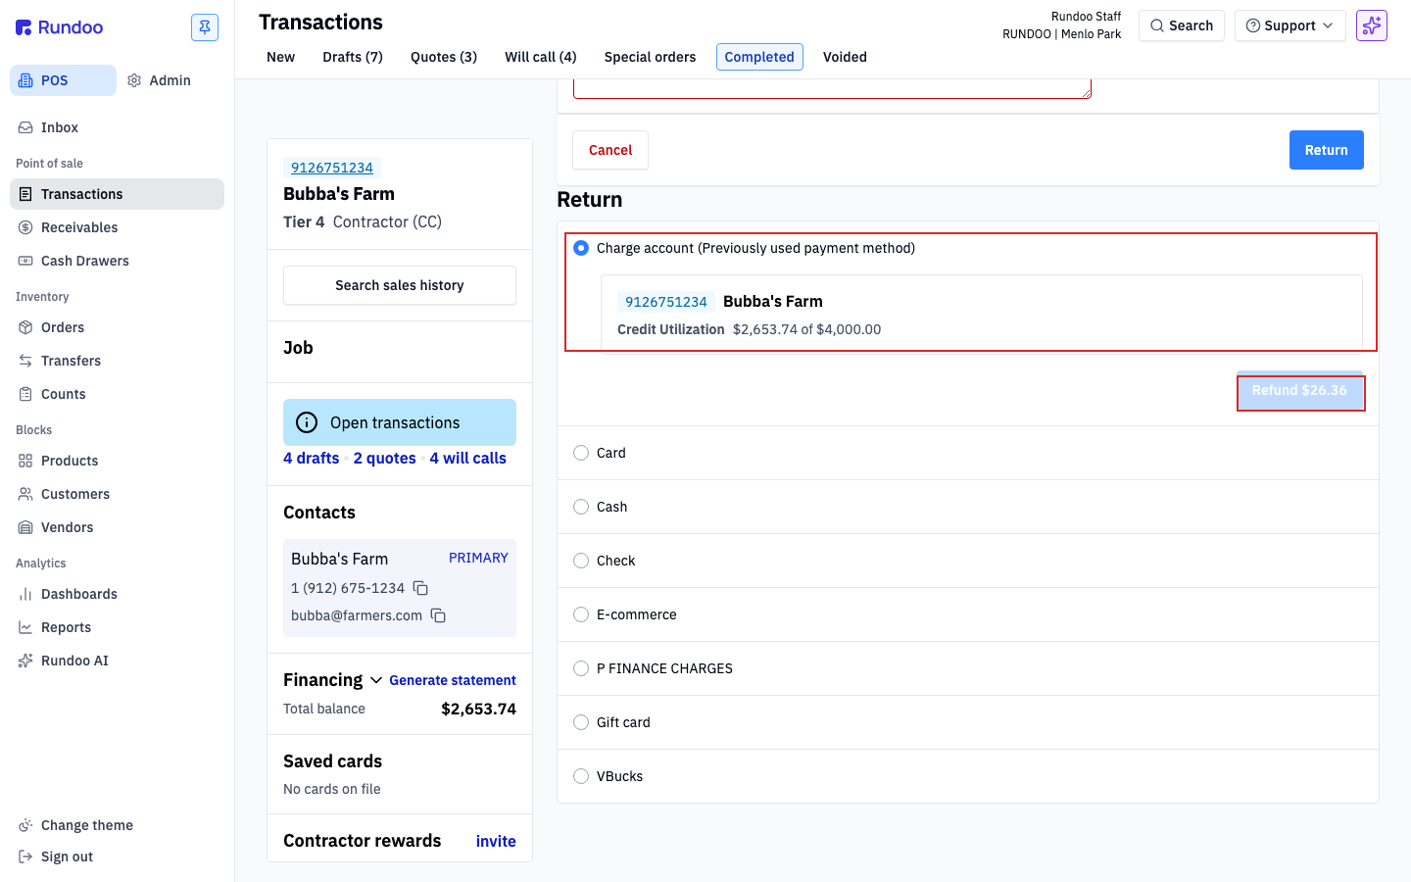
Task: Click the Rundoo logo
Action: pyautogui.click(x=60, y=27)
